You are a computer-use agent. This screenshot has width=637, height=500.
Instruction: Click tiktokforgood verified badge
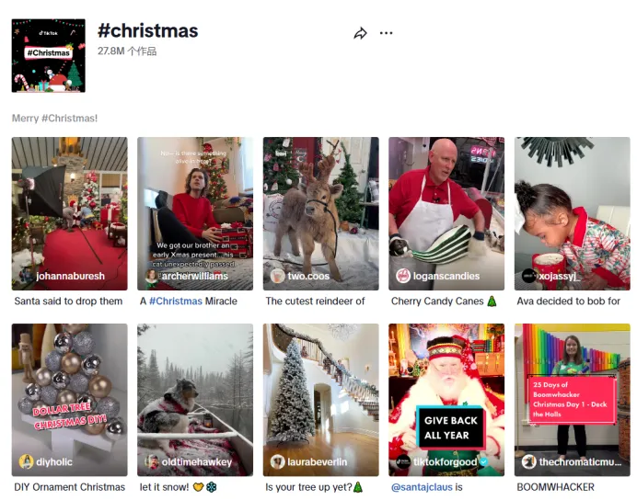(x=483, y=461)
